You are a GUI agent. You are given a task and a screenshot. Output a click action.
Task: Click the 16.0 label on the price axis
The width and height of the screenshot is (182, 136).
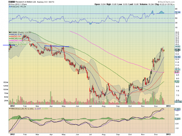(177, 40)
